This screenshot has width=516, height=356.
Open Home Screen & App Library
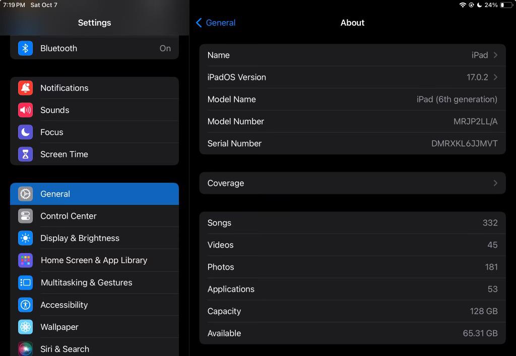[x=94, y=260]
